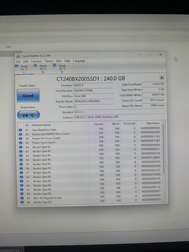Click the Drive Letter field
Screen dimensions: 189x252
[x=93, y=107]
